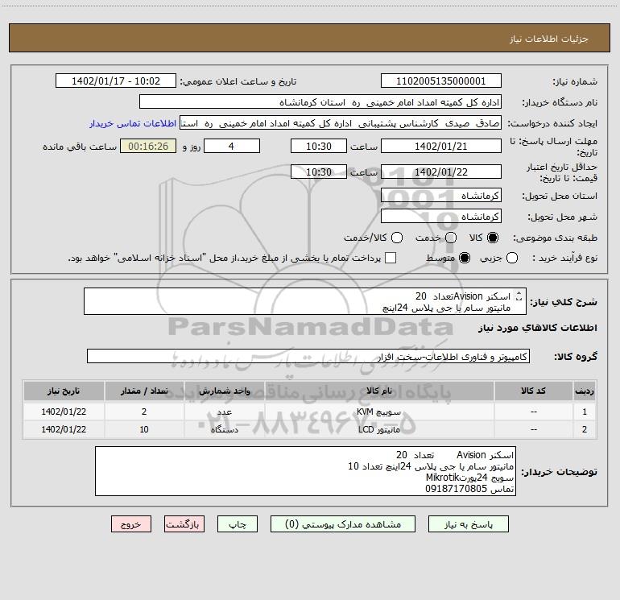Click price validity date 1402/01/22
Viewport: 620px width, 600px height.
(x=441, y=172)
